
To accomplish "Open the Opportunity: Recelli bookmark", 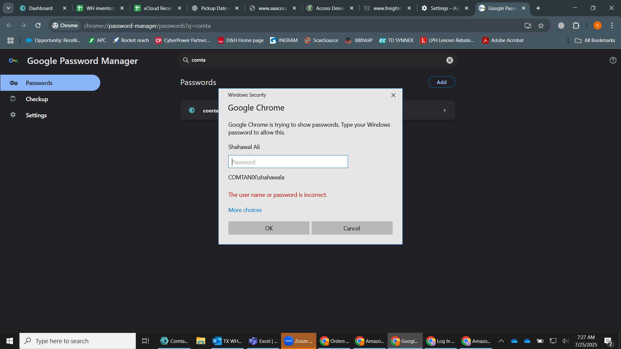I will tap(53, 40).
